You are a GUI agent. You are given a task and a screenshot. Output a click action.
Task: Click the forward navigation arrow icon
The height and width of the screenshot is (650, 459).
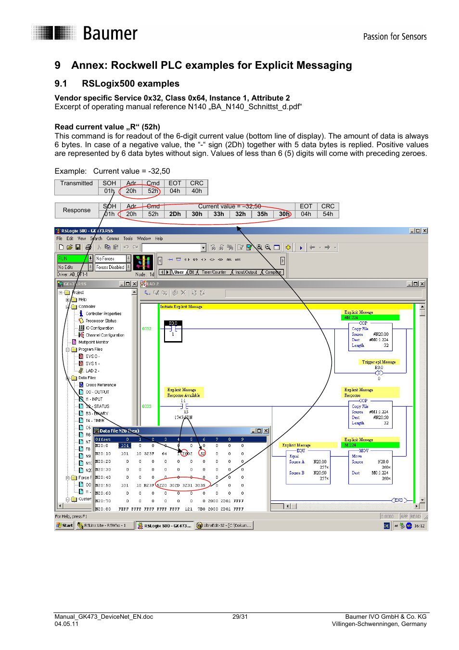[327, 247]
